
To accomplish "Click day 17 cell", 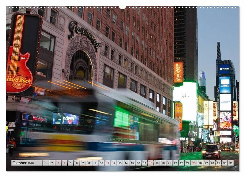I will (x=145, y=163).
